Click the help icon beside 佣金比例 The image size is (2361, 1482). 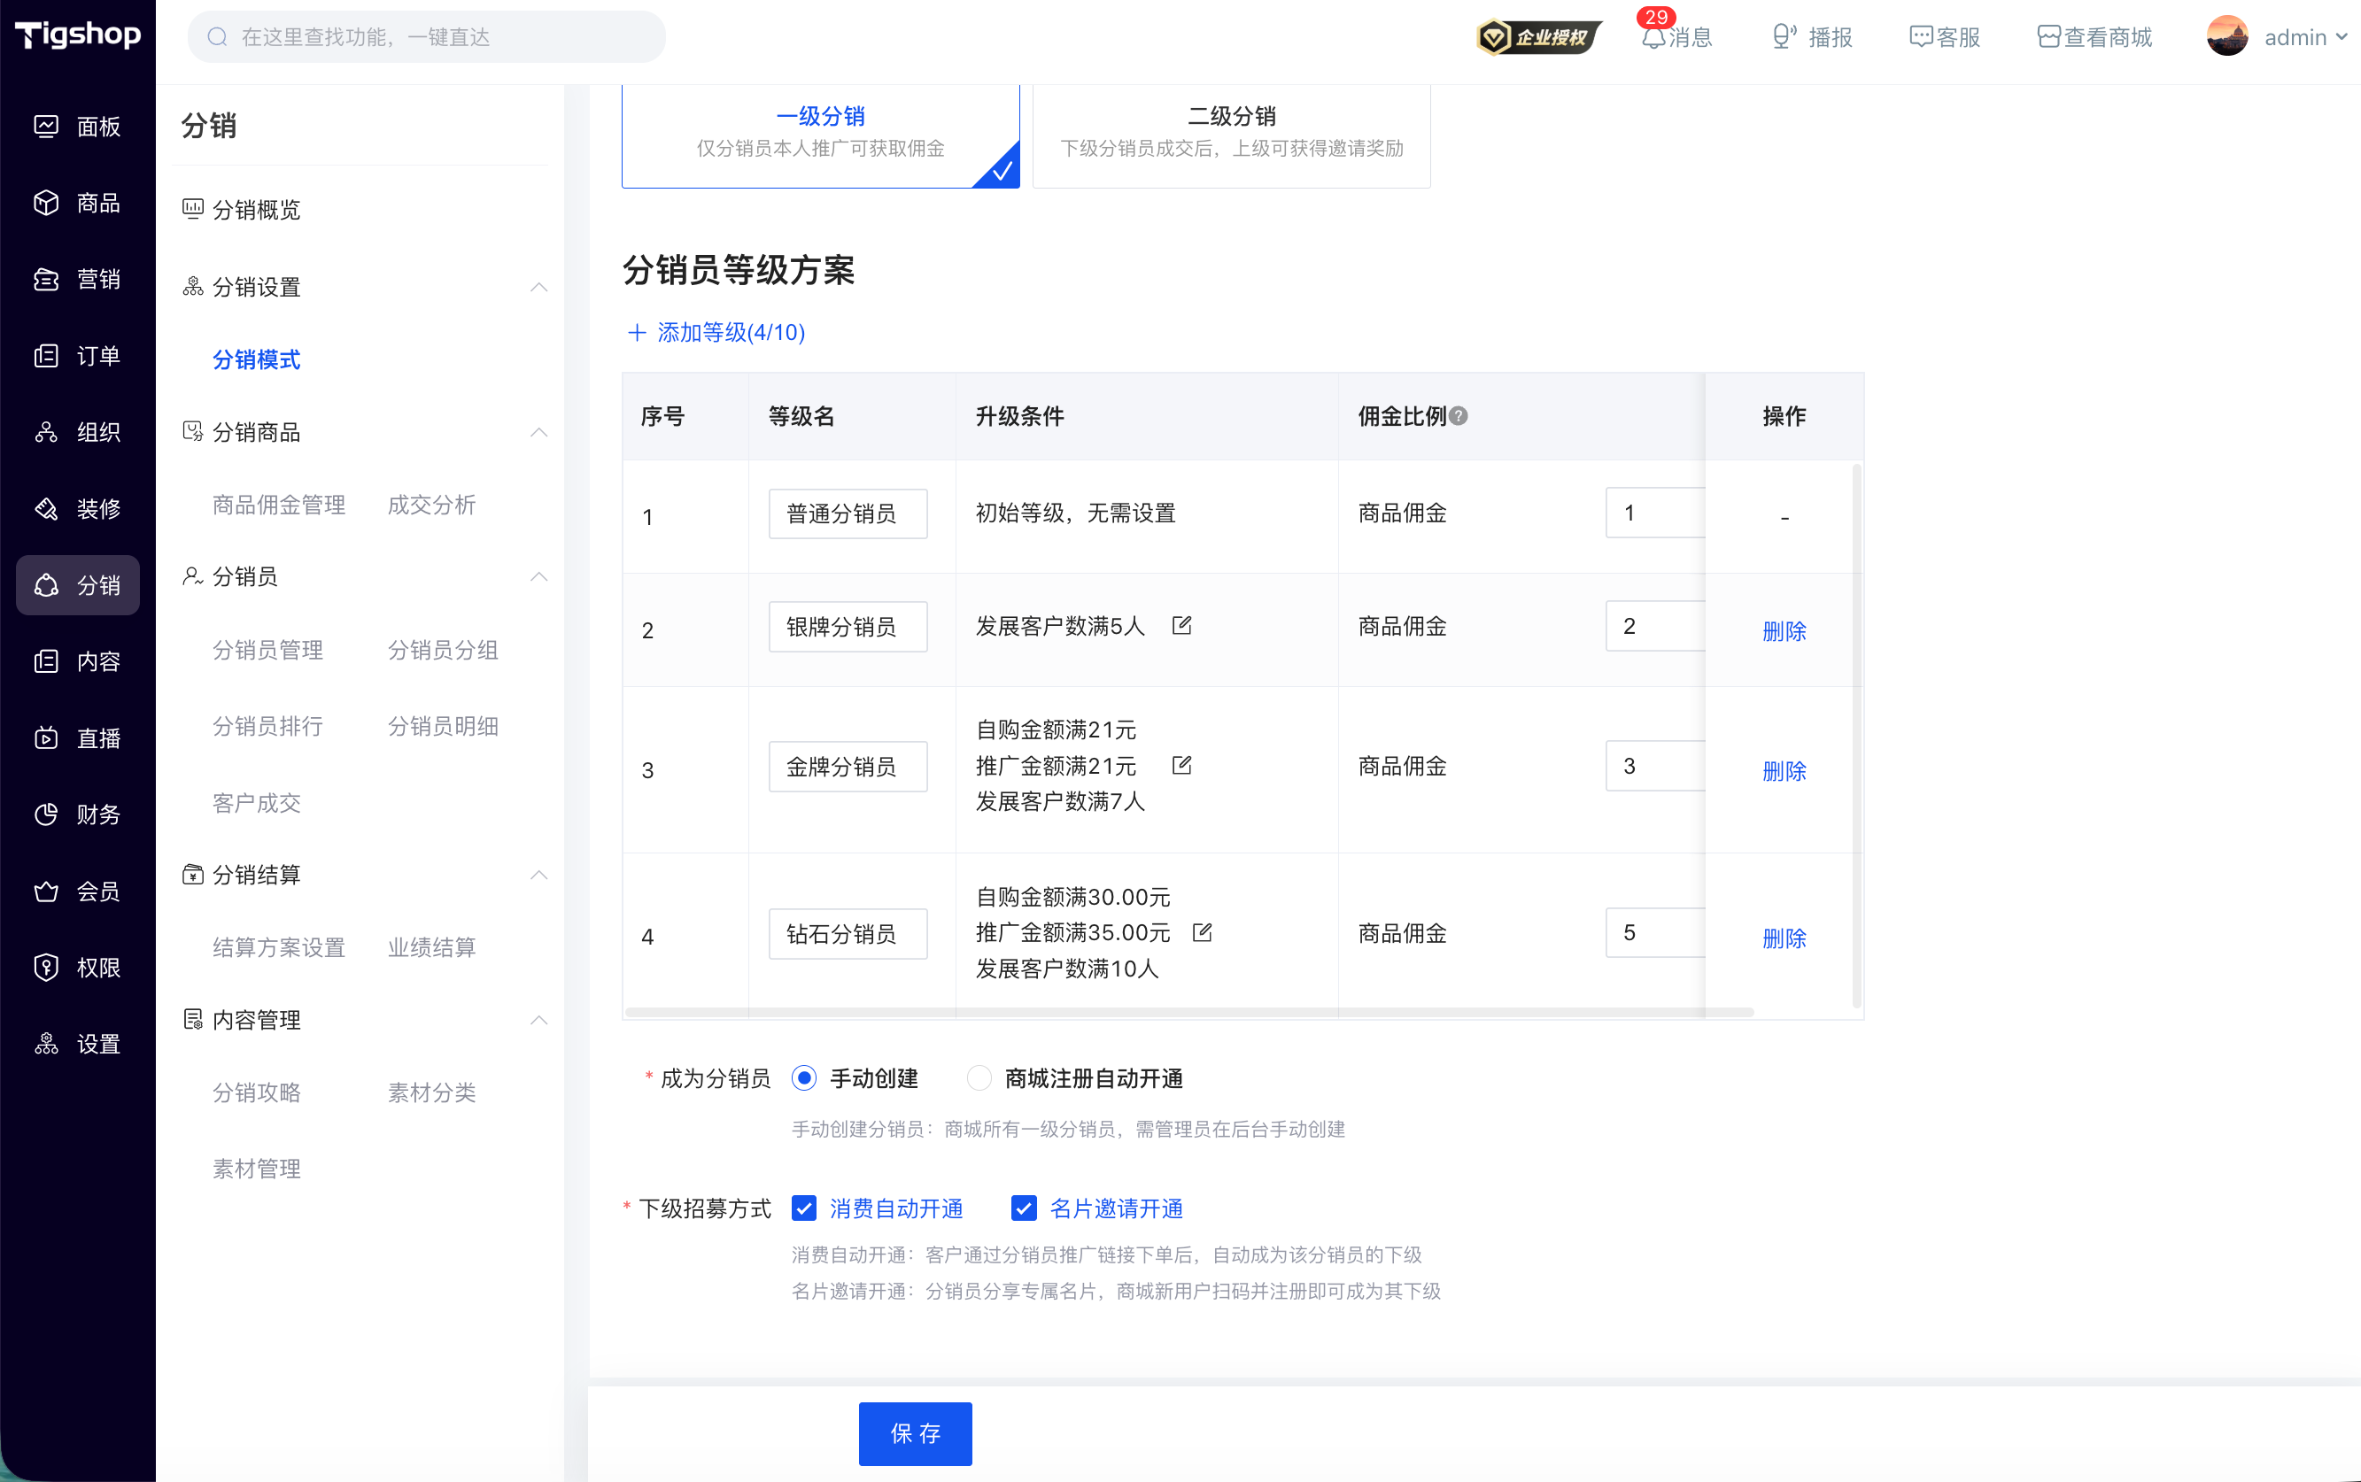(1459, 417)
